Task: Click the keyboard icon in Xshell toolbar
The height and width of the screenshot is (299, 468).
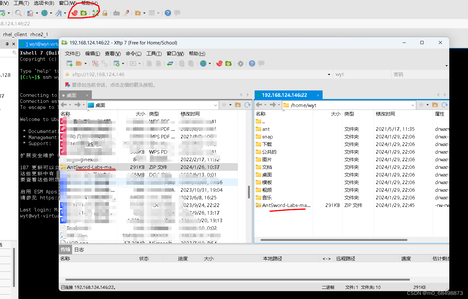Action: click(x=117, y=13)
